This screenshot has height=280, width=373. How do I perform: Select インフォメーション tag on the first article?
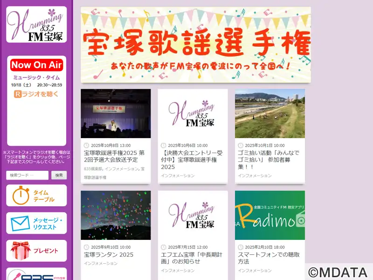(122, 169)
